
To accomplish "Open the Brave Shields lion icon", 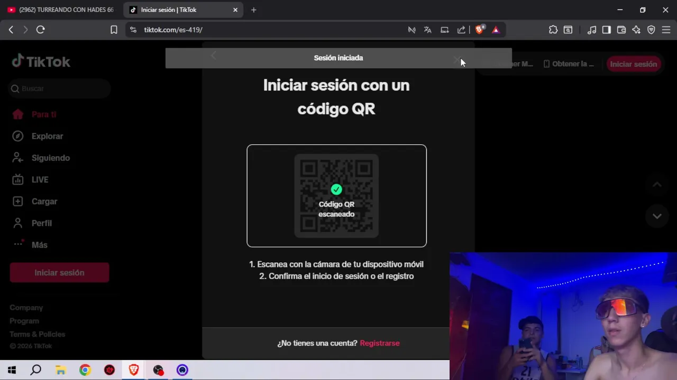I will pyautogui.click(x=479, y=30).
